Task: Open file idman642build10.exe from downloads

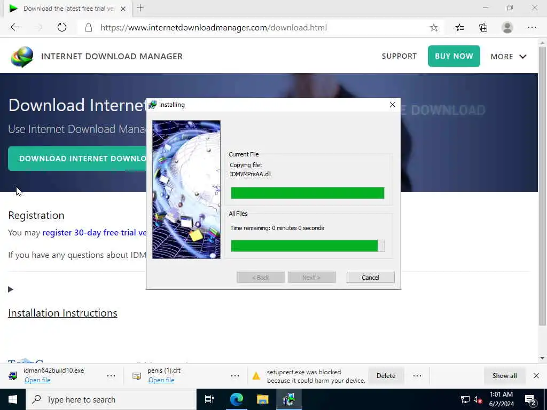Action: pyautogui.click(x=37, y=380)
